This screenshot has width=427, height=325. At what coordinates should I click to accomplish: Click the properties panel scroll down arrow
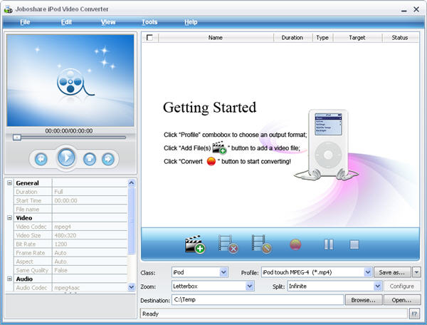coord(131,287)
